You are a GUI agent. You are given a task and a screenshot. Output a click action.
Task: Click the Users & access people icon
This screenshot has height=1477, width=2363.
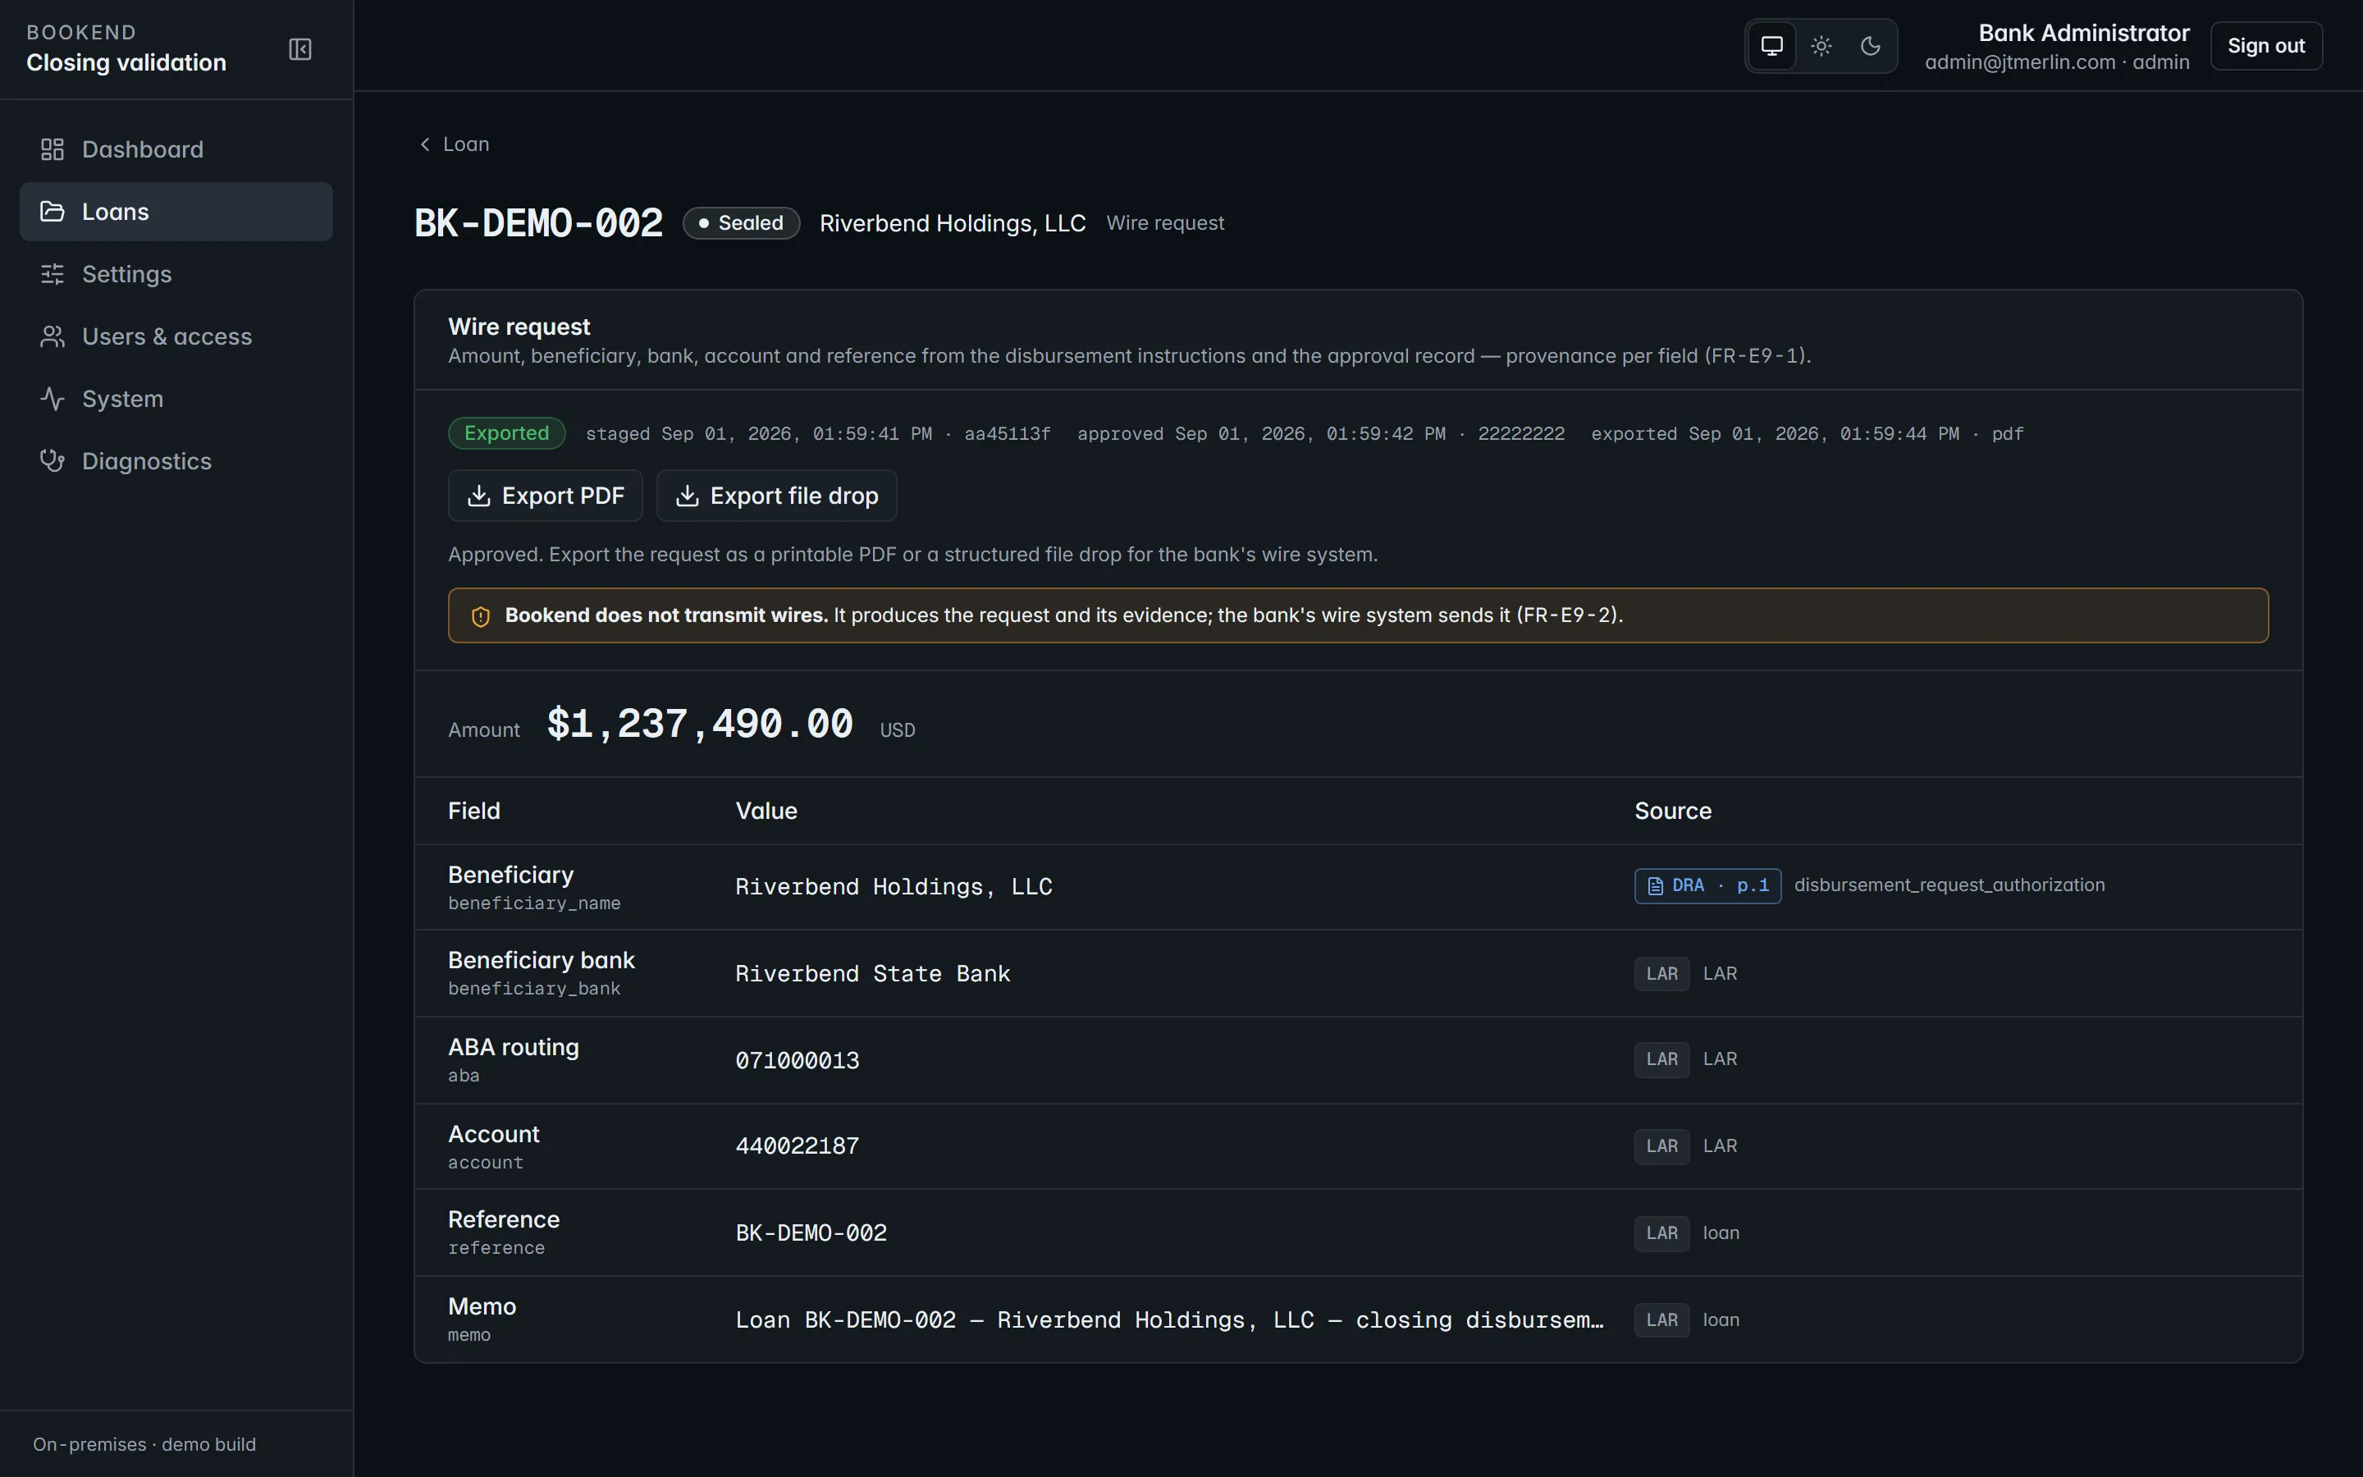click(52, 337)
